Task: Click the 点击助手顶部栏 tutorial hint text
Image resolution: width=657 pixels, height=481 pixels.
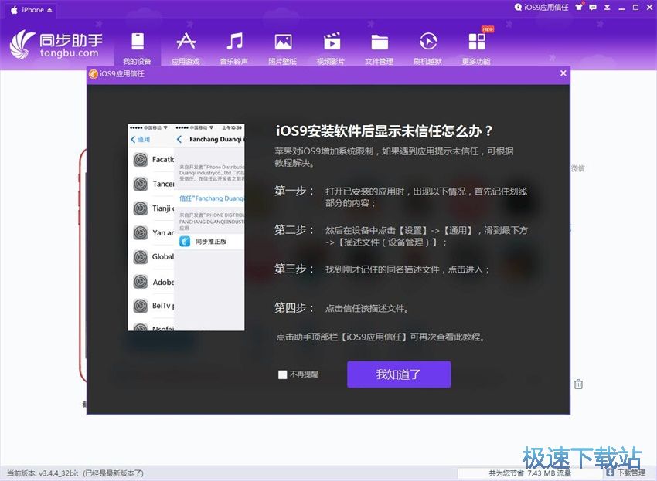Action: [381, 337]
